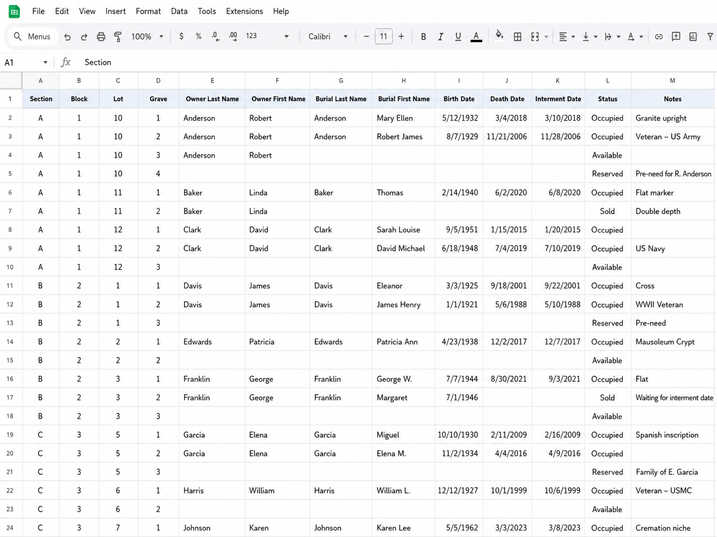The height and width of the screenshot is (537, 717).
Task: Click the select-all corner box
Action: (x=11, y=81)
